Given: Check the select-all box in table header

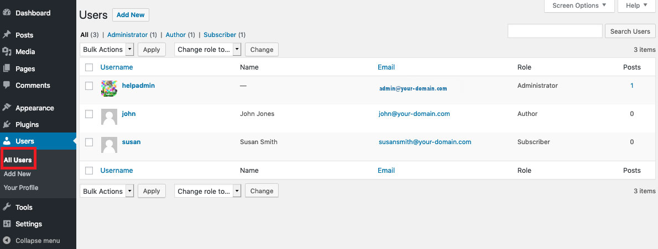Looking at the screenshot, I should (89, 67).
